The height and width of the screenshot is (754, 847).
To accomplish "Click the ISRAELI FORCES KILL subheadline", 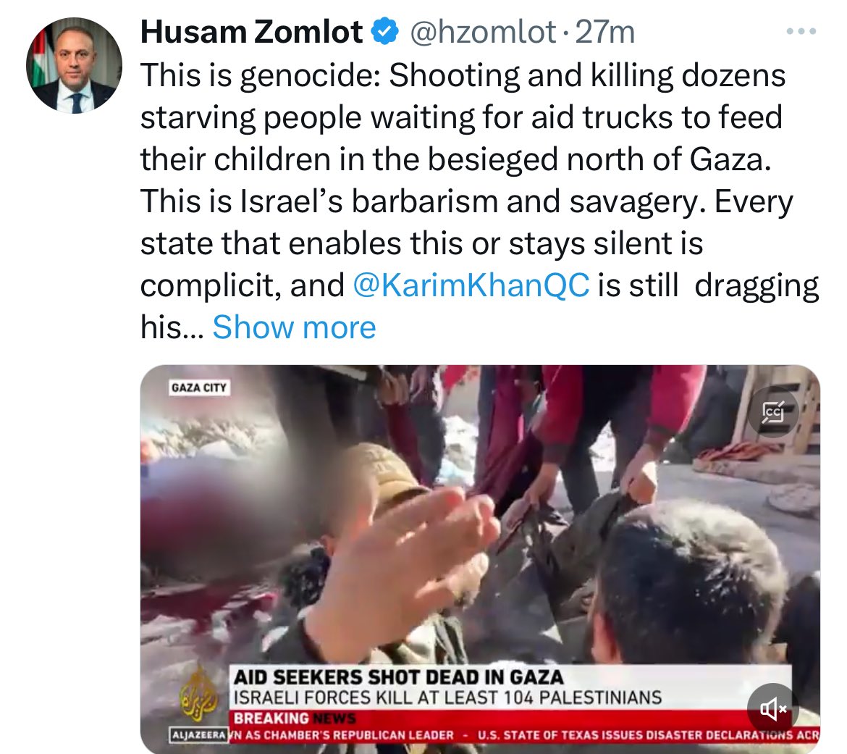I will tap(448, 698).
